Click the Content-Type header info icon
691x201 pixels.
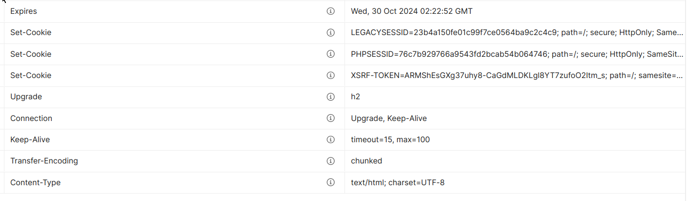[331, 182]
